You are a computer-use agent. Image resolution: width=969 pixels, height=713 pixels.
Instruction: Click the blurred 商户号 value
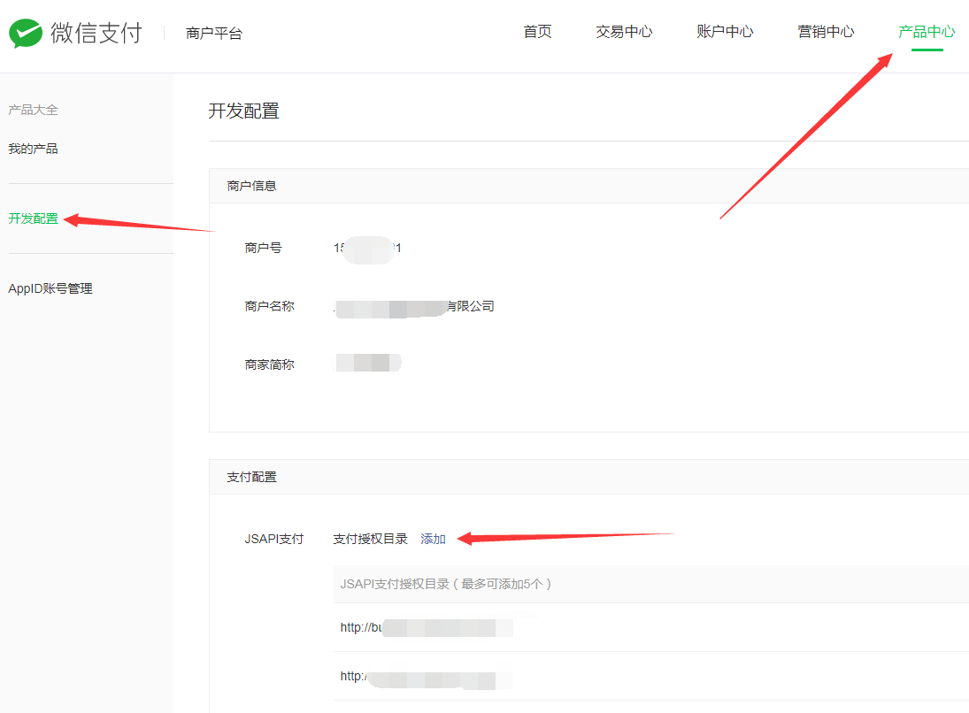[367, 249]
